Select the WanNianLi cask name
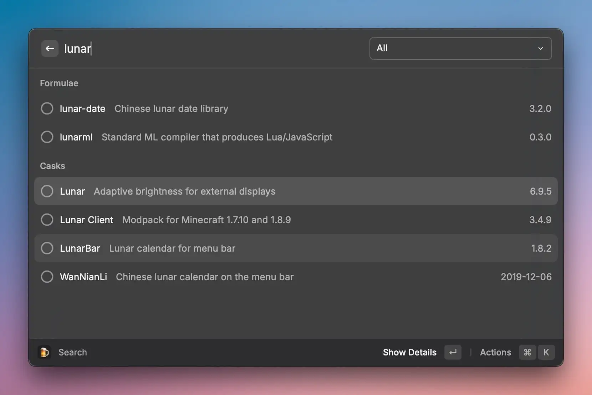 [x=83, y=277]
